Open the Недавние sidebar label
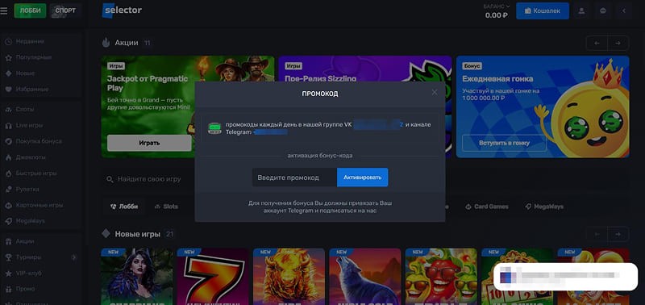645x305 pixels. (x=30, y=42)
